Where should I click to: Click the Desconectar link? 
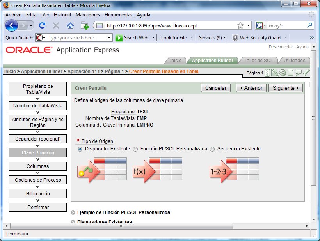coord(281,47)
